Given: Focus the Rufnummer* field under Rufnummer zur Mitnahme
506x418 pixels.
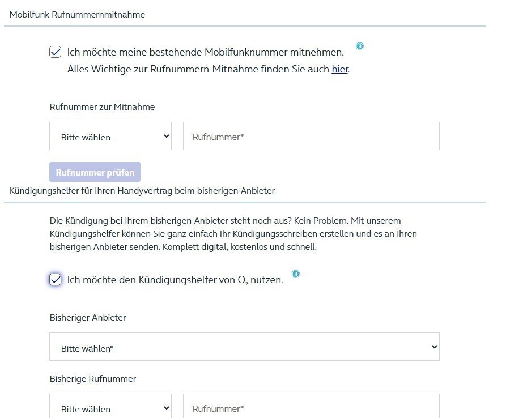Looking at the screenshot, I should click(311, 137).
